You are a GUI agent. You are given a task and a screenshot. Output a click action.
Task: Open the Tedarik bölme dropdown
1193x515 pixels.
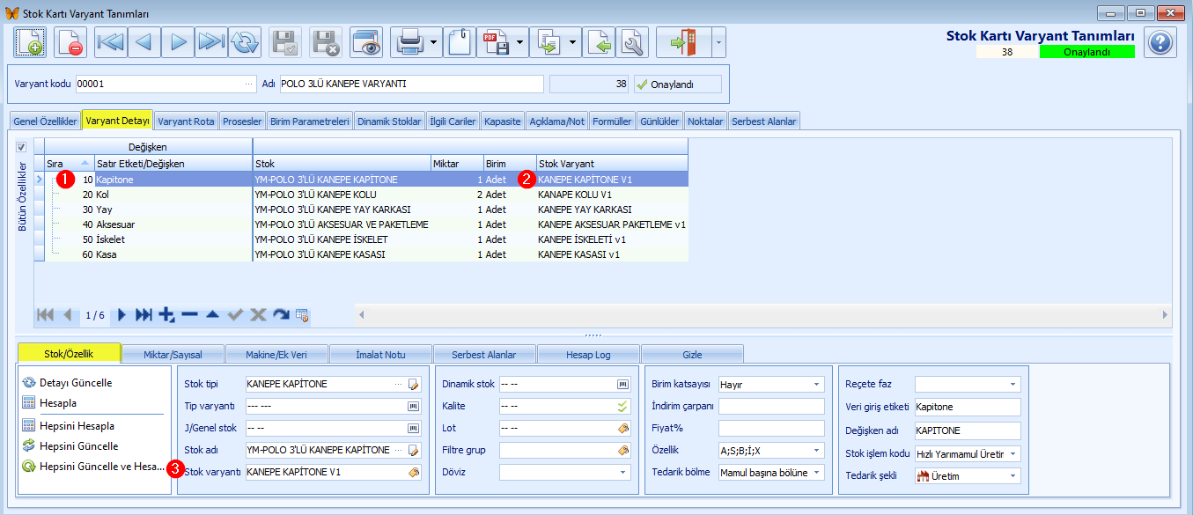point(816,472)
